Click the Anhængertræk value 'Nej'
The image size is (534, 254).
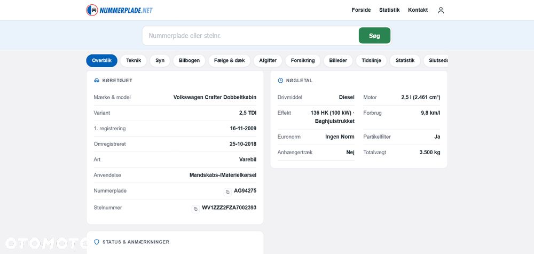pyautogui.click(x=350, y=153)
